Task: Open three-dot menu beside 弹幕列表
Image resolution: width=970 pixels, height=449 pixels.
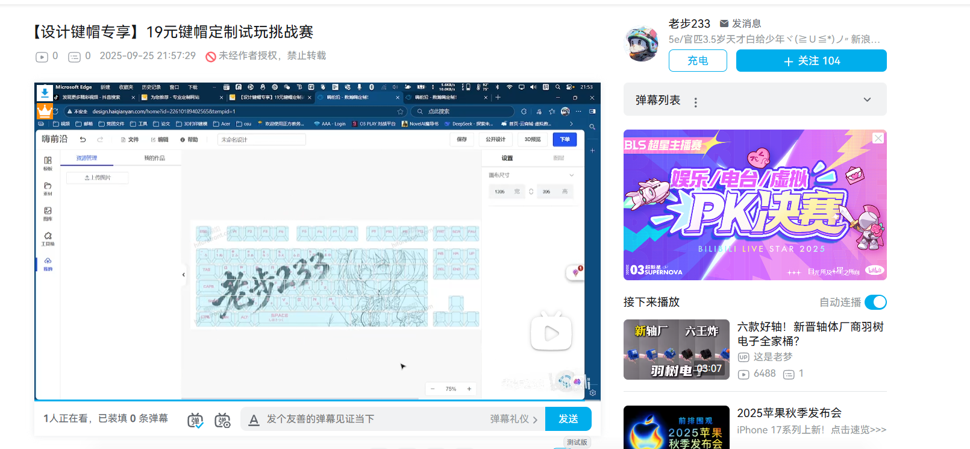Action: [696, 102]
